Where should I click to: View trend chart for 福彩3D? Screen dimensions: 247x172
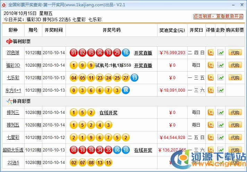(x=221, y=65)
